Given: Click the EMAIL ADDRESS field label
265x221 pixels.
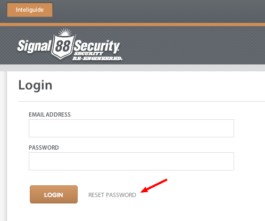Looking at the screenshot, I should (x=49, y=114).
